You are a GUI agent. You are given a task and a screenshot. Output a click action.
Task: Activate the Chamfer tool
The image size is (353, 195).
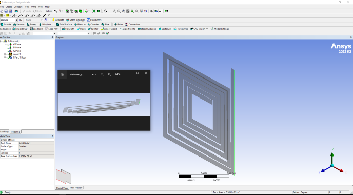(x=93, y=24)
